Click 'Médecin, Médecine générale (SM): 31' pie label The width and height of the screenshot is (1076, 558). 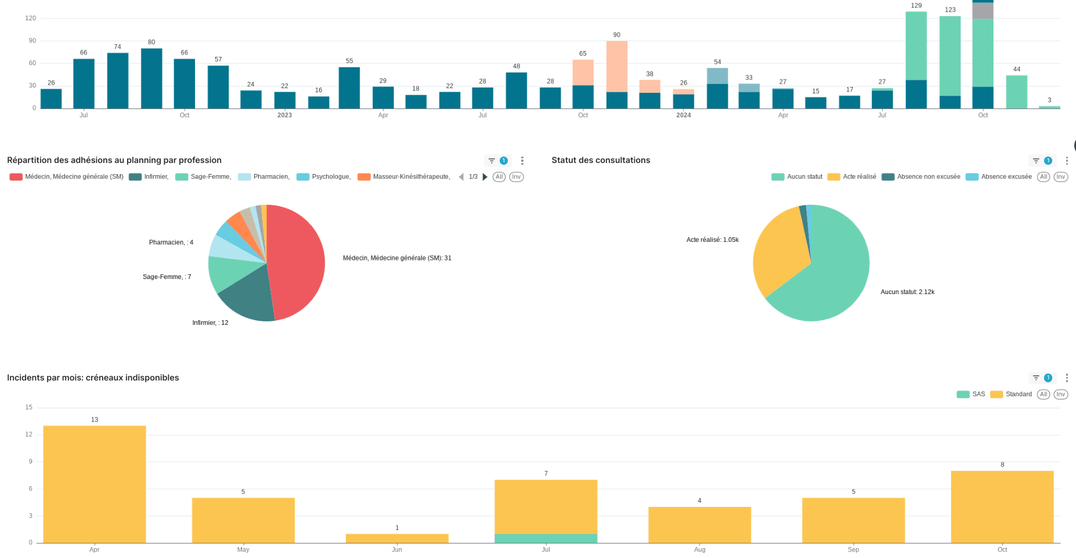click(397, 258)
